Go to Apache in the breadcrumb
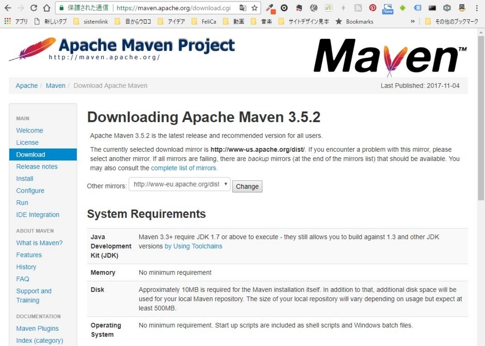Screen dimensions: 485x346 click(27, 86)
